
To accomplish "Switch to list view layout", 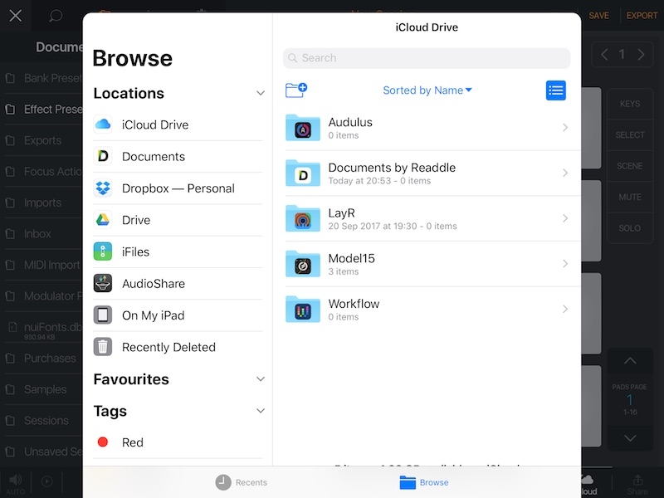I will pos(555,90).
